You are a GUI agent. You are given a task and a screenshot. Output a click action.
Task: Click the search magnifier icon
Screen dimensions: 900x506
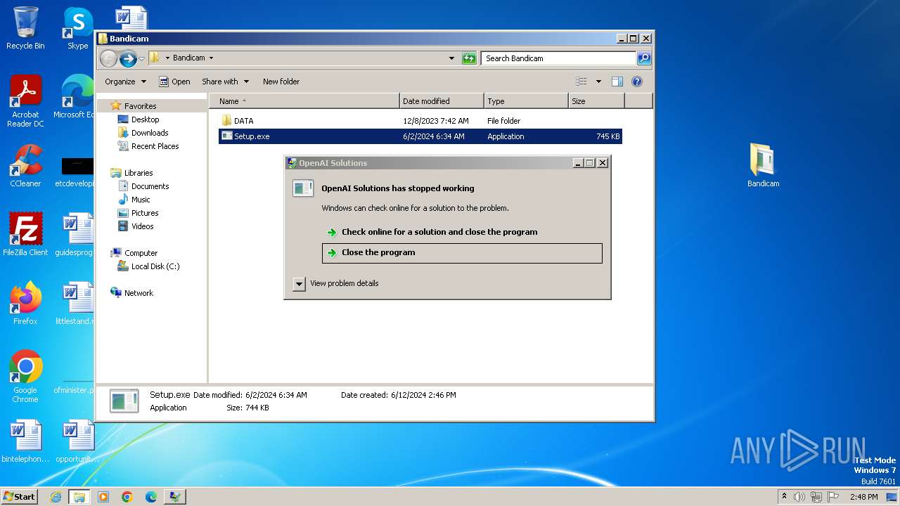644,58
